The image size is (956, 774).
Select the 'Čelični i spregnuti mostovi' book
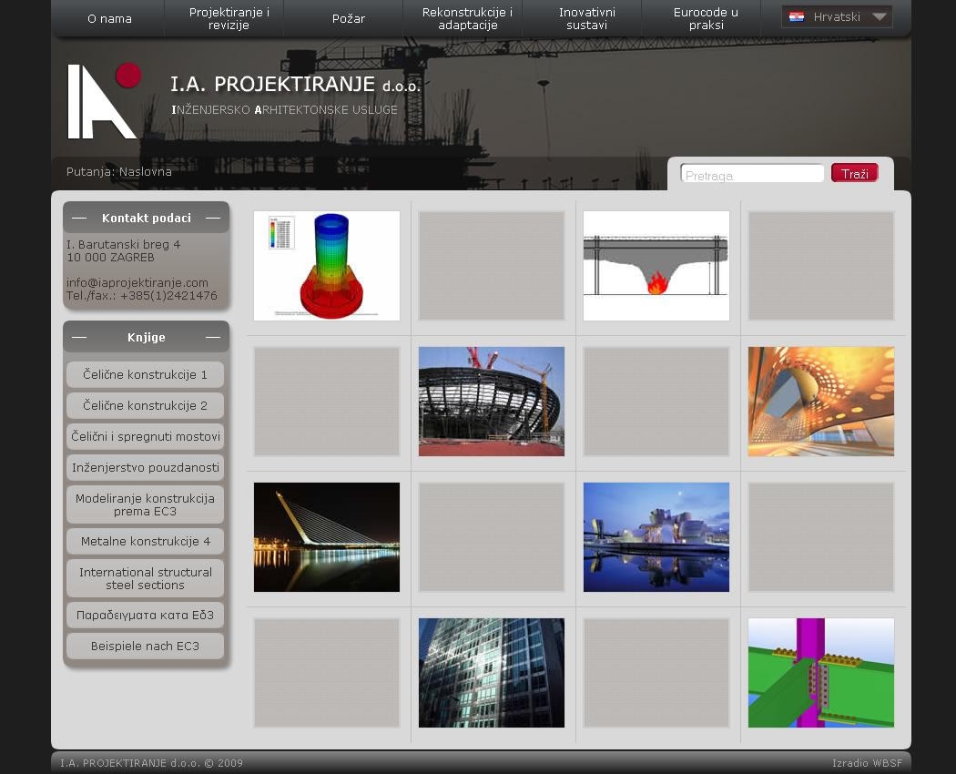click(x=145, y=437)
